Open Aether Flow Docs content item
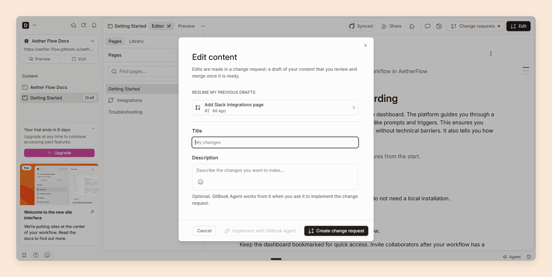552x277 pixels. 59,87
